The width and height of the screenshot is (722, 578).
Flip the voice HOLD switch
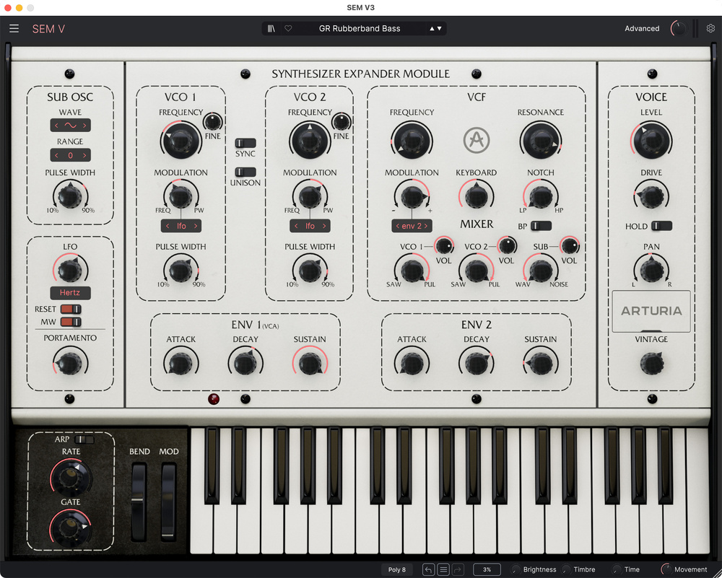661,226
